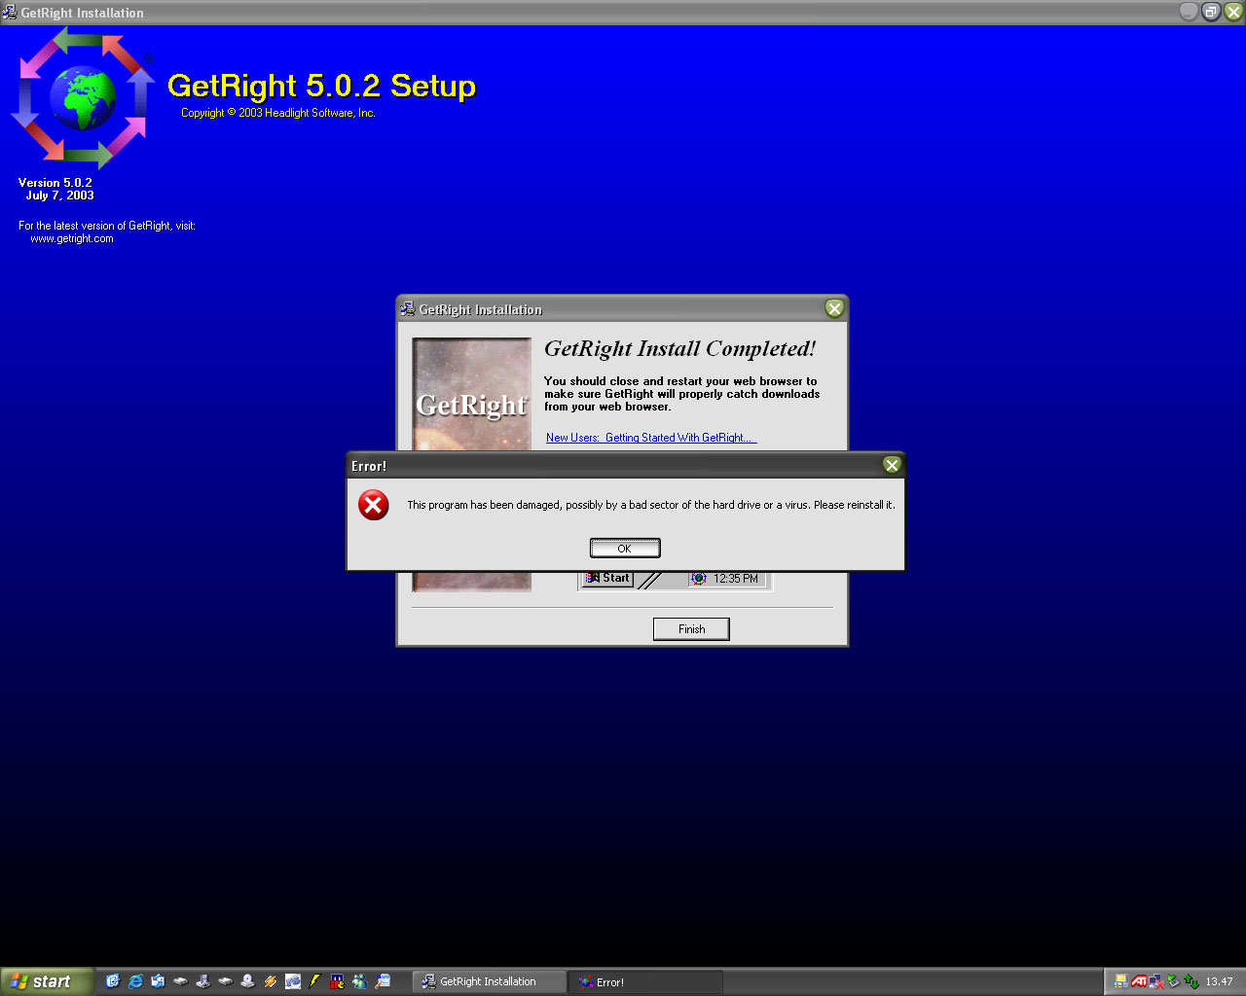The width and height of the screenshot is (1246, 996).
Task: Open the search magnifier quick launch icon
Action: click(382, 981)
